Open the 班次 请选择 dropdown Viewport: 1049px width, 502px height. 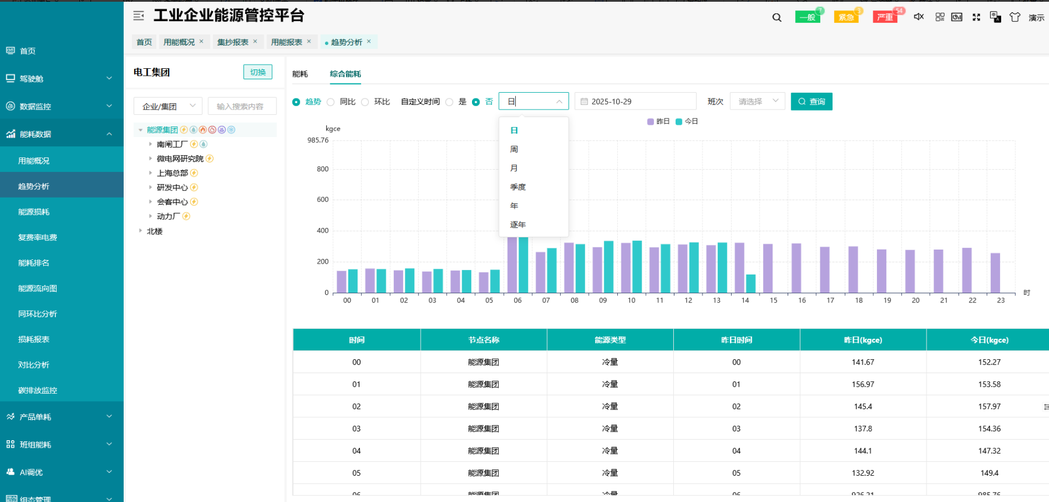757,101
